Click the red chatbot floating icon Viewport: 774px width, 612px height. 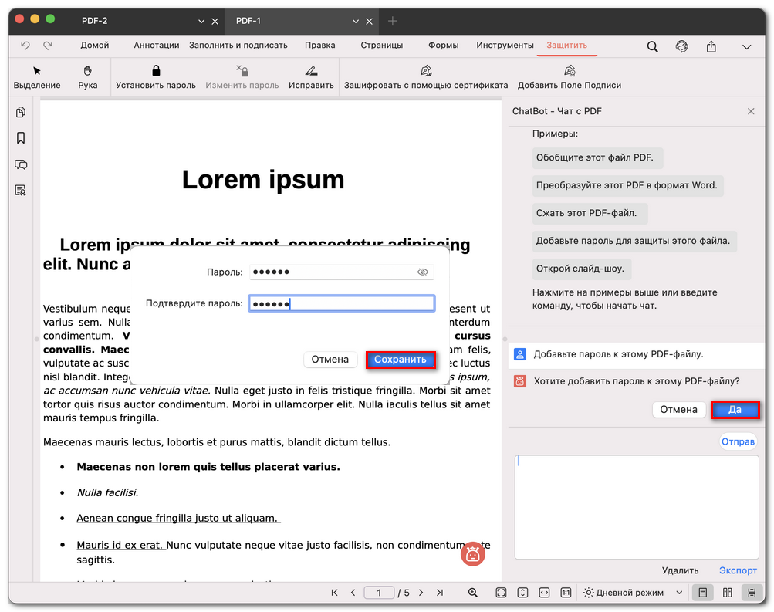click(473, 553)
